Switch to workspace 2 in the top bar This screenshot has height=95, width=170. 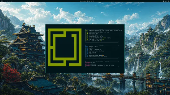tap(6, 1)
